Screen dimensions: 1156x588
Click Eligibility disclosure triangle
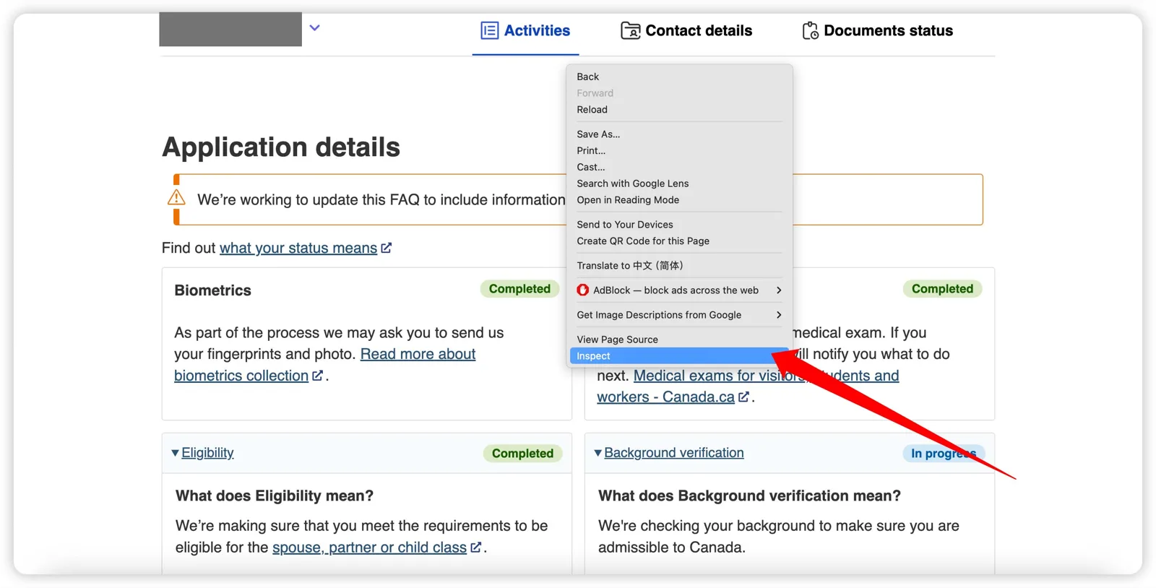click(175, 453)
